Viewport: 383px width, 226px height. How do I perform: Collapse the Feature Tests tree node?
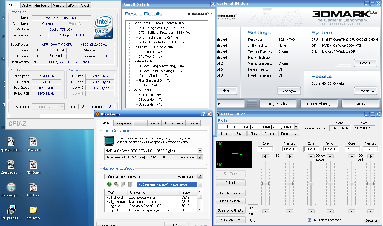click(x=130, y=61)
